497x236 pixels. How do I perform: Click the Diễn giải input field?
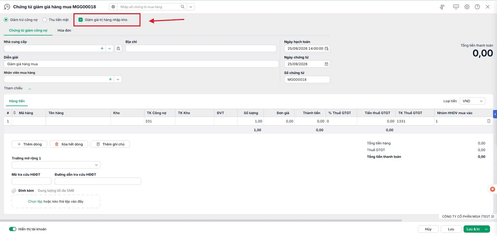pos(141,64)
